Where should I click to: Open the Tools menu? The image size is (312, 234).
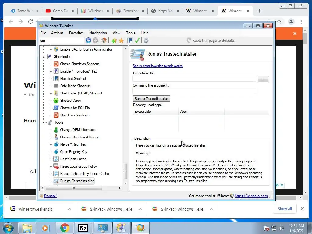(130, 33)
